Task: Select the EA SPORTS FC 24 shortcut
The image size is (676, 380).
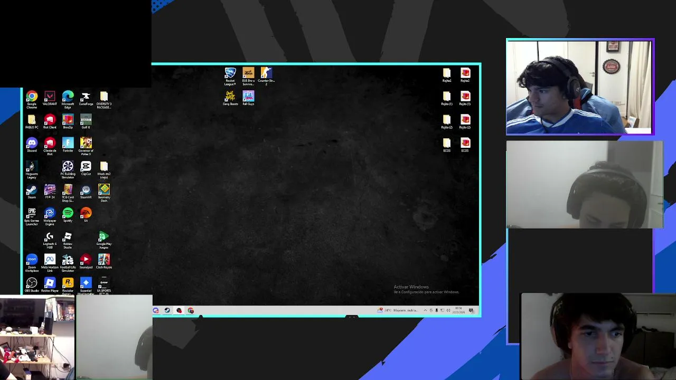Action: click(x=104, y=286)
